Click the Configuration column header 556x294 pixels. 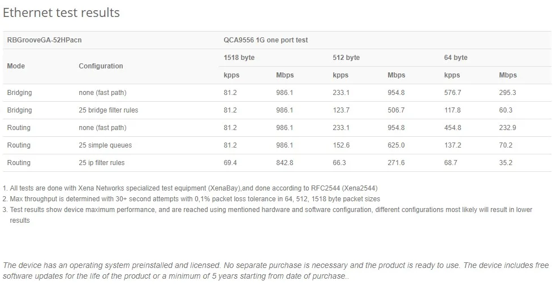point(101,66)
